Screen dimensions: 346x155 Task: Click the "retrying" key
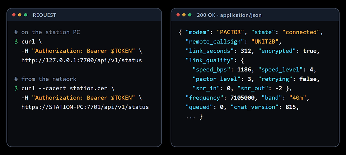[x=275, y=79]
